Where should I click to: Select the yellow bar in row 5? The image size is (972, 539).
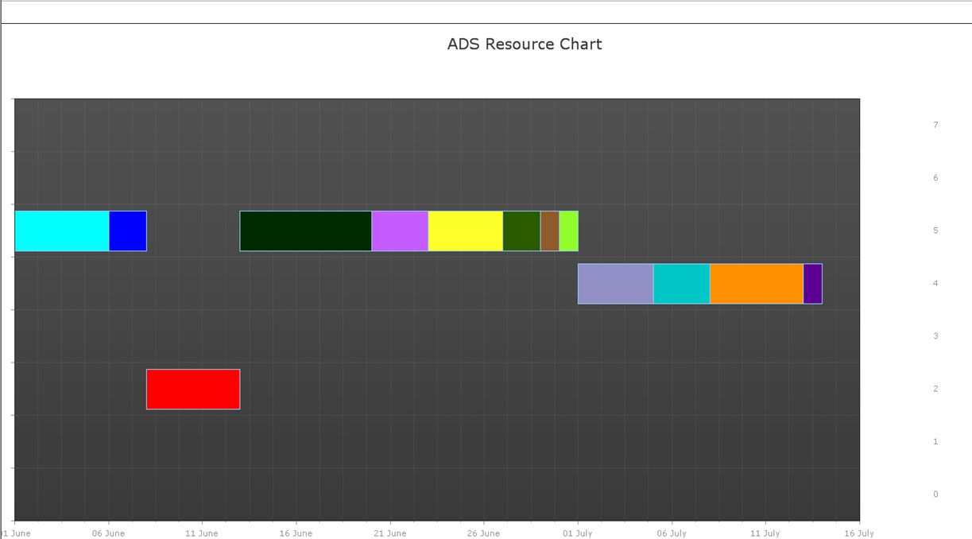pos(466,231)
